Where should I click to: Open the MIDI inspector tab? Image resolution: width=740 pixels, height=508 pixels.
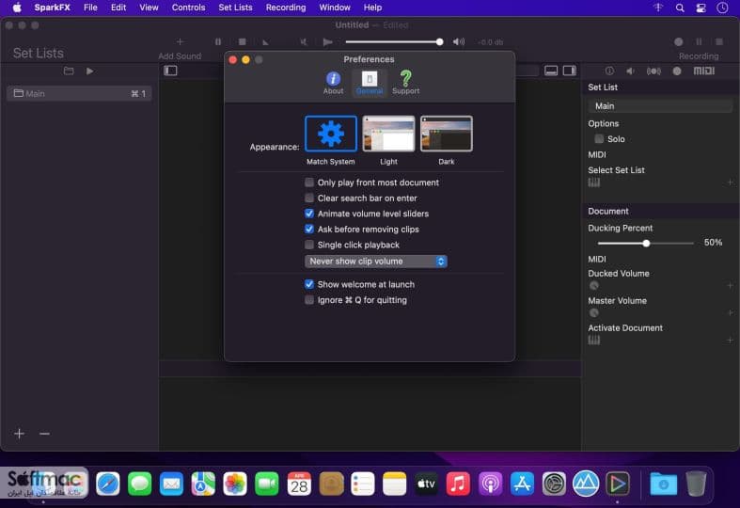pos(704,71)
